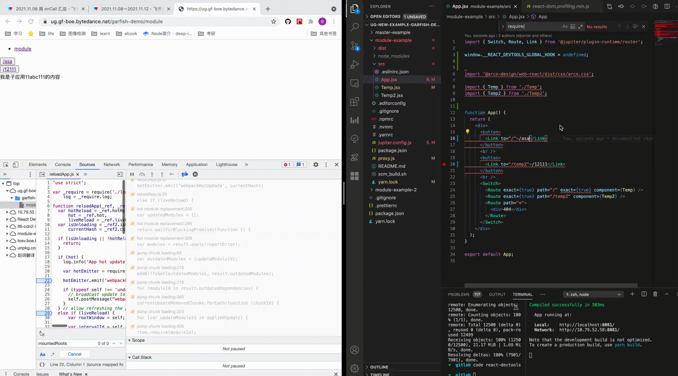The image size is (678, 376).
Task: Switch to the Network tab in DevTools
Action: coord(112,164)
